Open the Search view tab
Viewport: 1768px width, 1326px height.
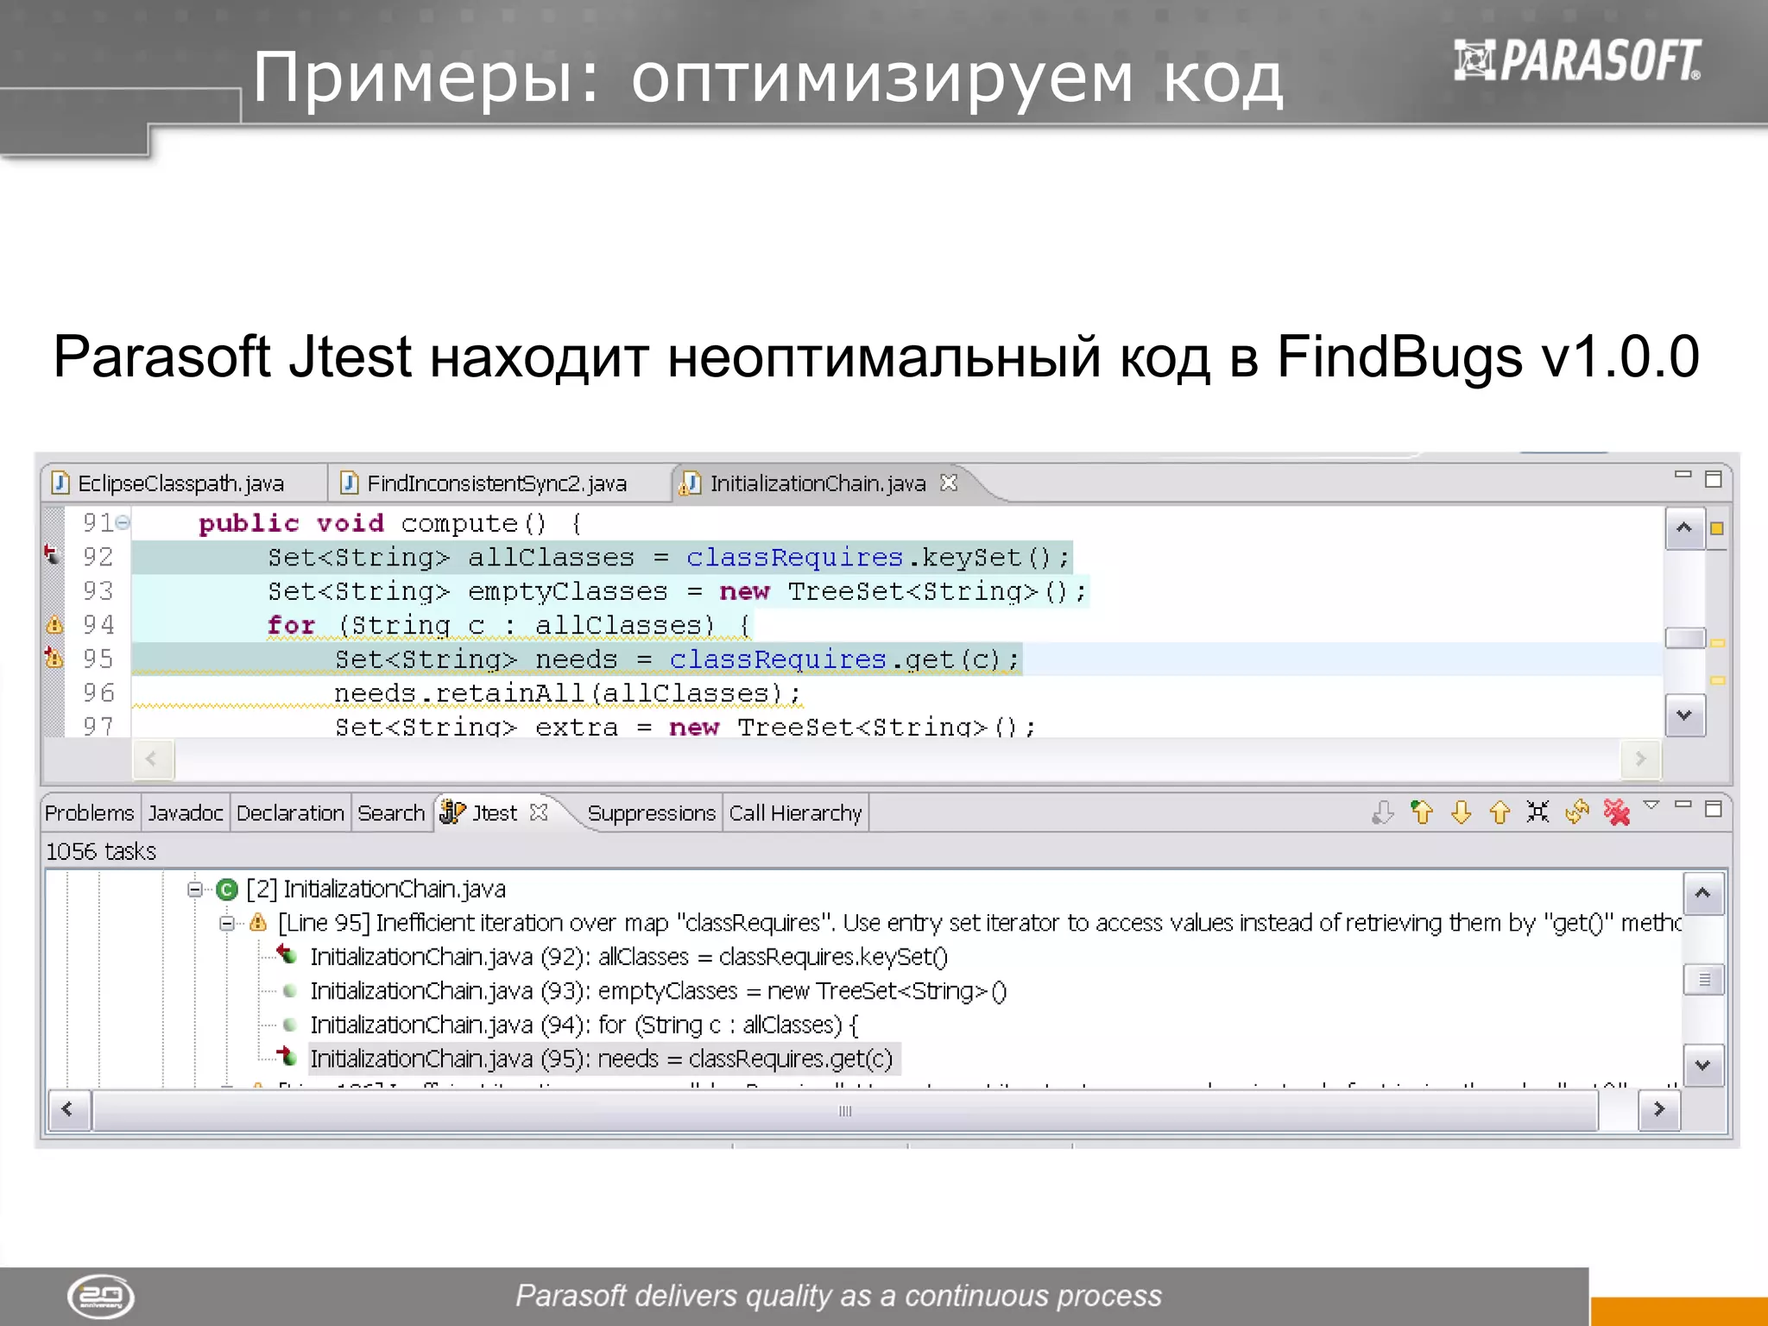point(391,813)
